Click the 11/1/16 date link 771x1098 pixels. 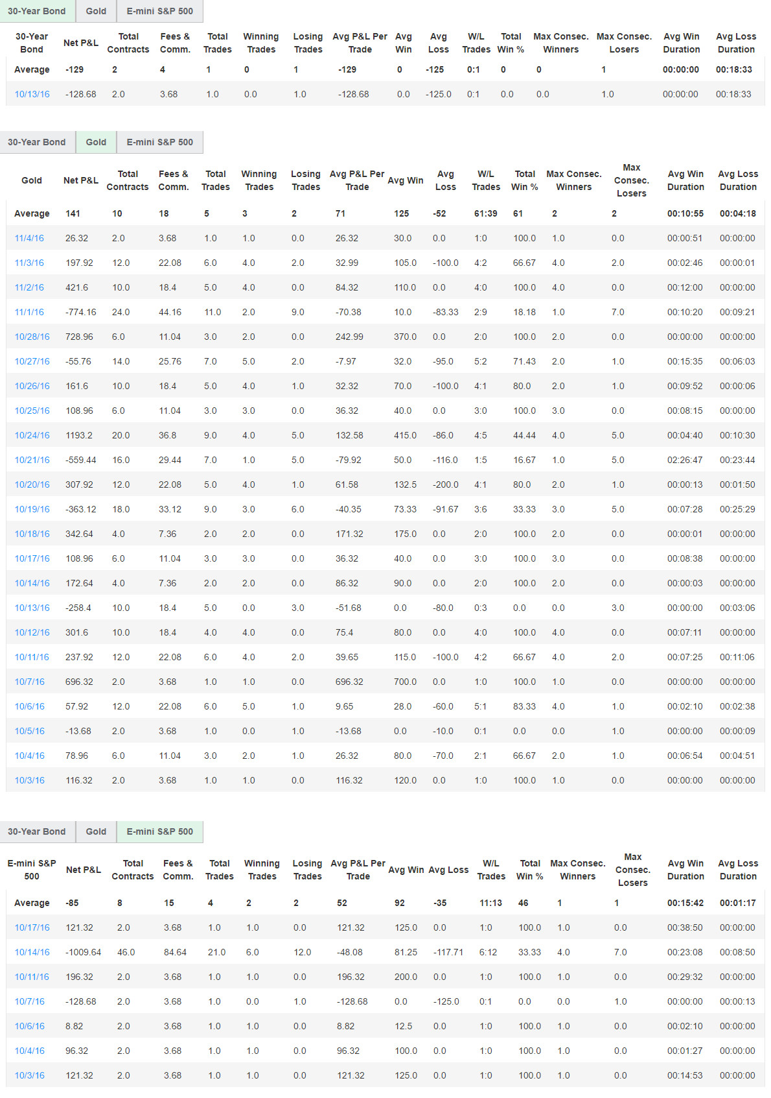[29, 312]
